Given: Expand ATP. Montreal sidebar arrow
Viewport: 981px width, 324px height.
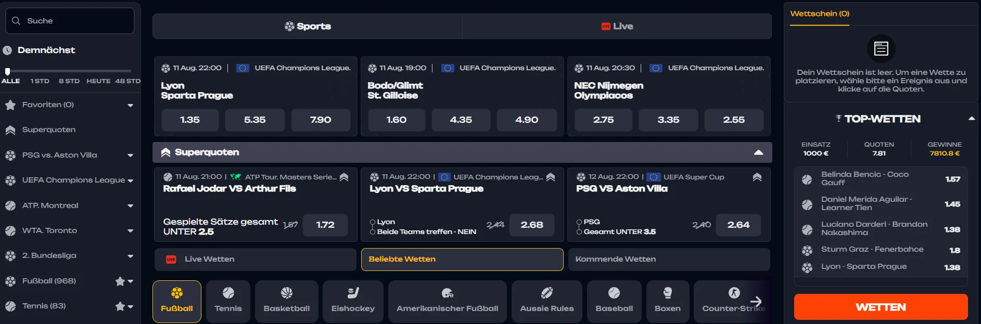Looking at the screenshot, I should pos(130,206).
